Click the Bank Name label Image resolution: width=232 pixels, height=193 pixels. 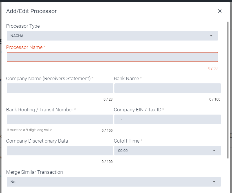tap(126, 78)
